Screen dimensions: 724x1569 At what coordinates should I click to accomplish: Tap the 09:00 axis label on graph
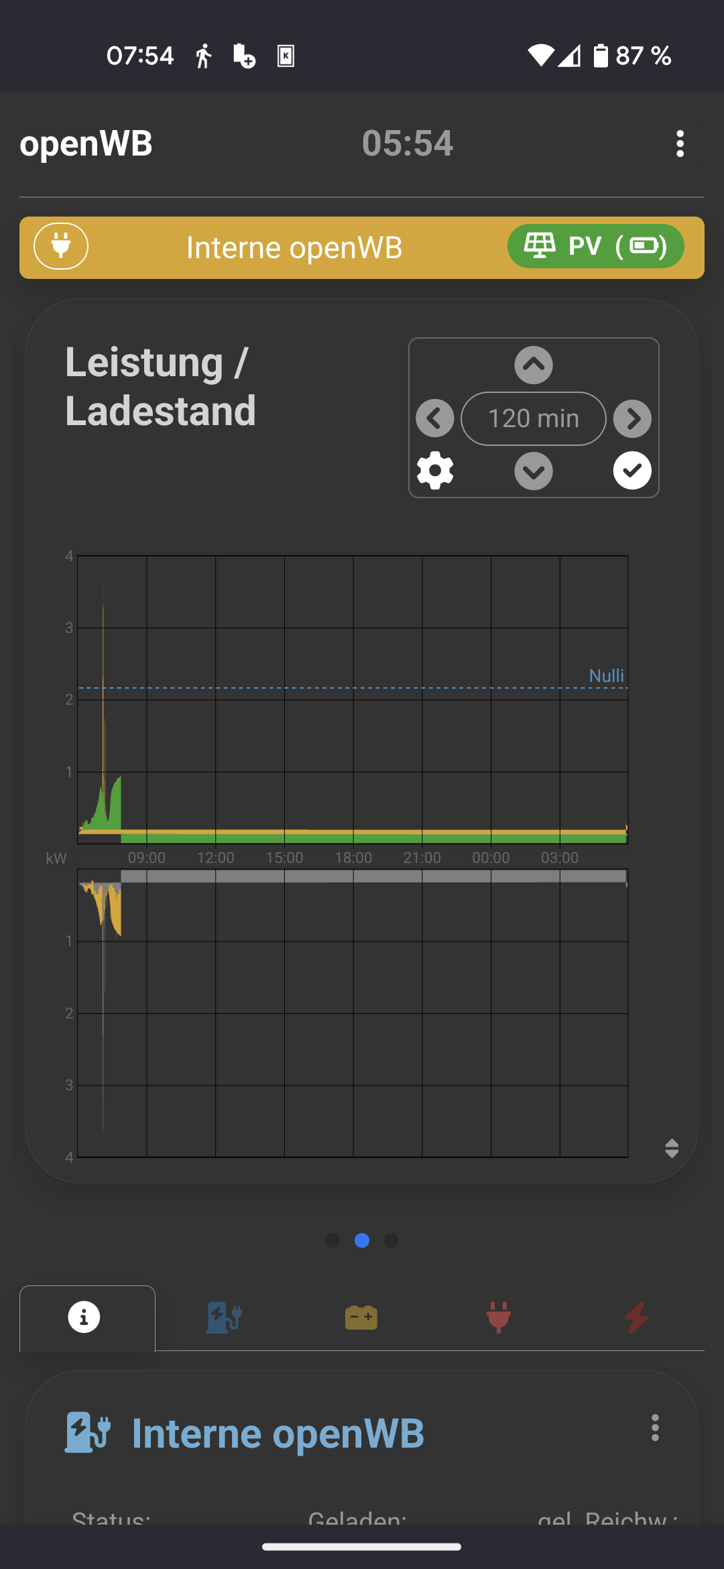pos(147,858)
